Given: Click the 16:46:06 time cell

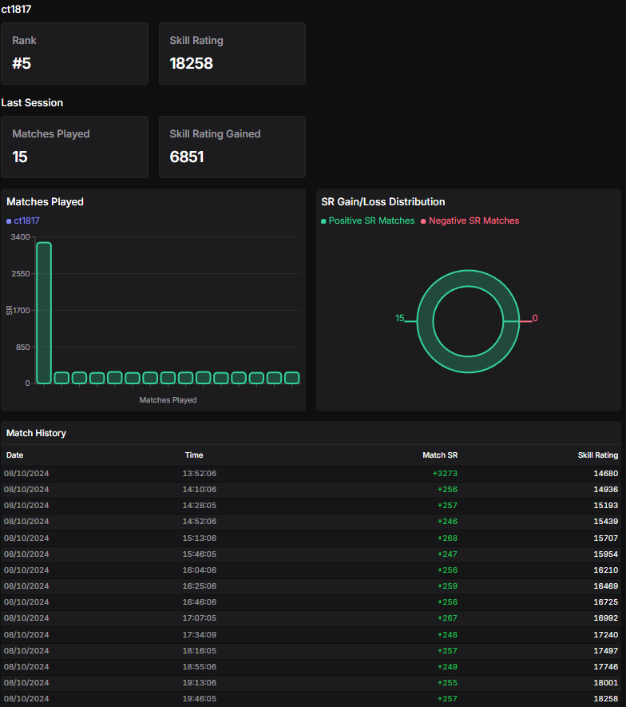Looking at the screenshot, I should tap(199, 602).
